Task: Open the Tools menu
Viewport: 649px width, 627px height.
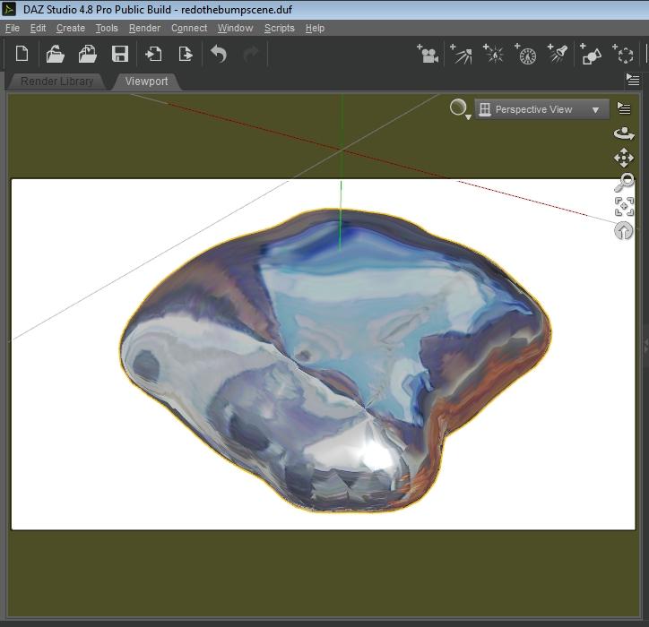Action: (107, 28)
